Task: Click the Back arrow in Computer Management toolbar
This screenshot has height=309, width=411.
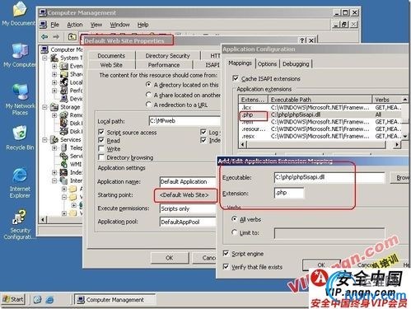Action: tap(44, 36)
